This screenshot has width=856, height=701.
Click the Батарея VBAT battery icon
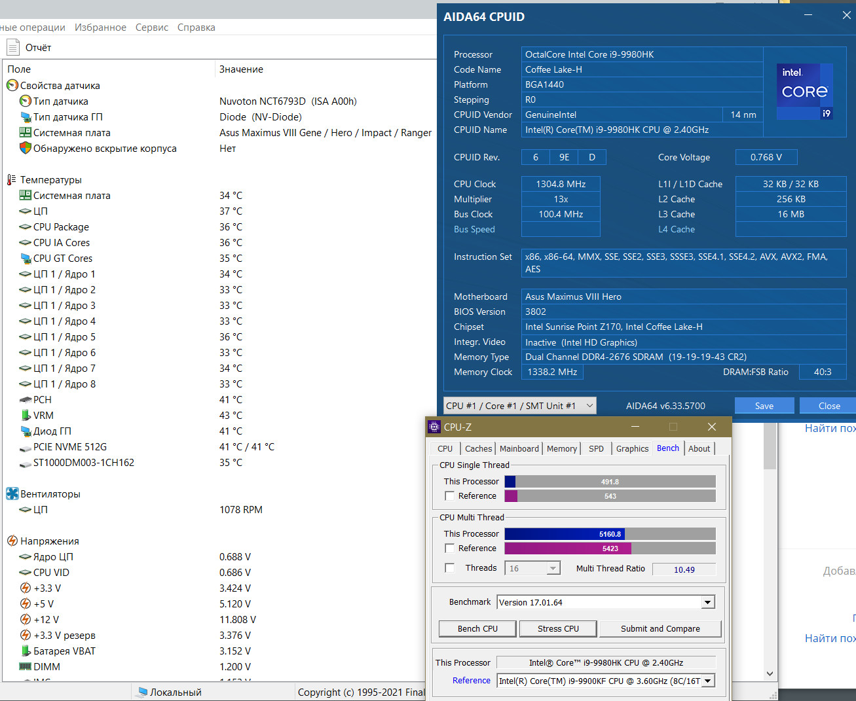coord(26,651)
